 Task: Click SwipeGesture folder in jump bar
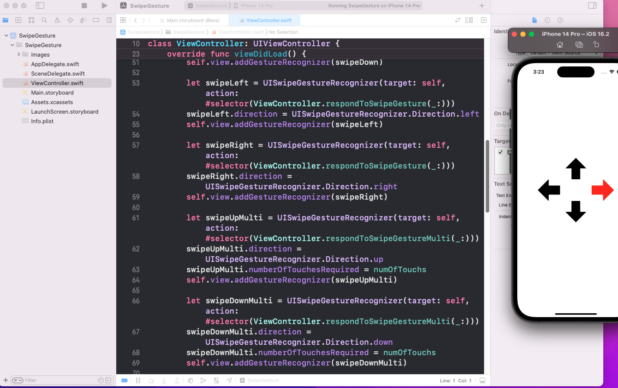click(185, 32)
